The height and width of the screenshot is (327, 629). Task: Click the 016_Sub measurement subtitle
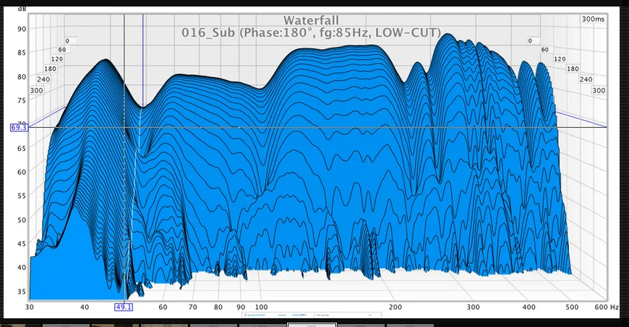[x=312, y=32]
